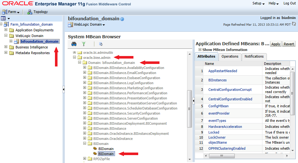Select BIDomain.BIInstance.AvailabilityConfiguration folder
Screen dimensions: 298x163
point(129,68)
